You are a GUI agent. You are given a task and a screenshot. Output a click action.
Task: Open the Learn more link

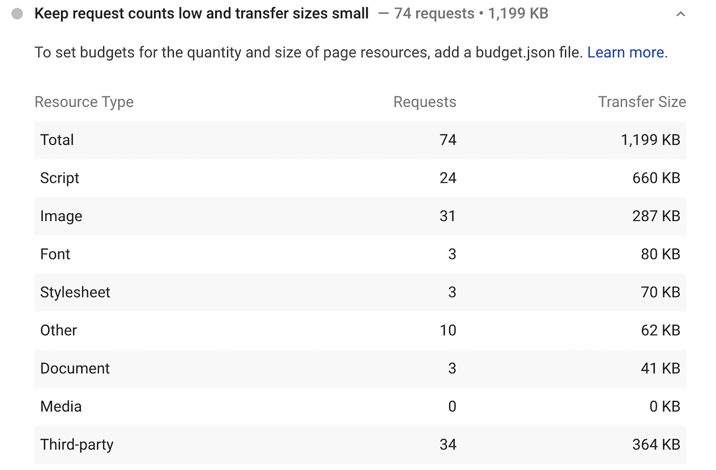click(x=626, y=52)
